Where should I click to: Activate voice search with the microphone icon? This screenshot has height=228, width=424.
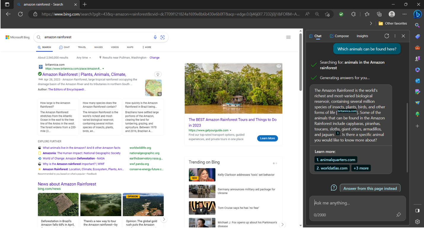pos(155,37)
